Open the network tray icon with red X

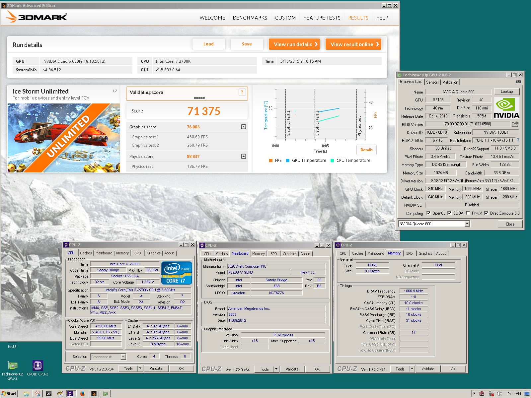(x=491, y=394)
